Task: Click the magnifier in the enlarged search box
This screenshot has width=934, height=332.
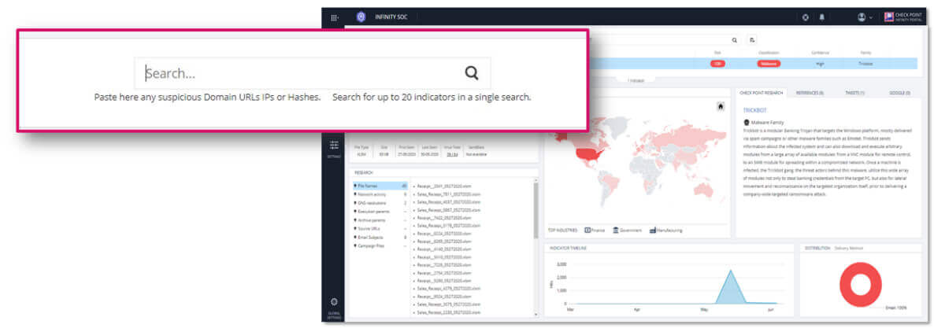Action: [x=472, y=73]
